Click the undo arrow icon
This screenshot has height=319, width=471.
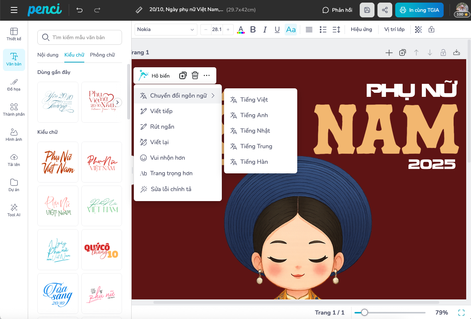click(x=79, y=10)
